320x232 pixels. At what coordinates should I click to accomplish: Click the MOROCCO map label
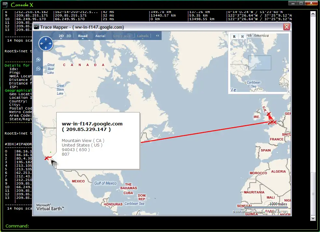pyautogui.click(x=258, y=173)
